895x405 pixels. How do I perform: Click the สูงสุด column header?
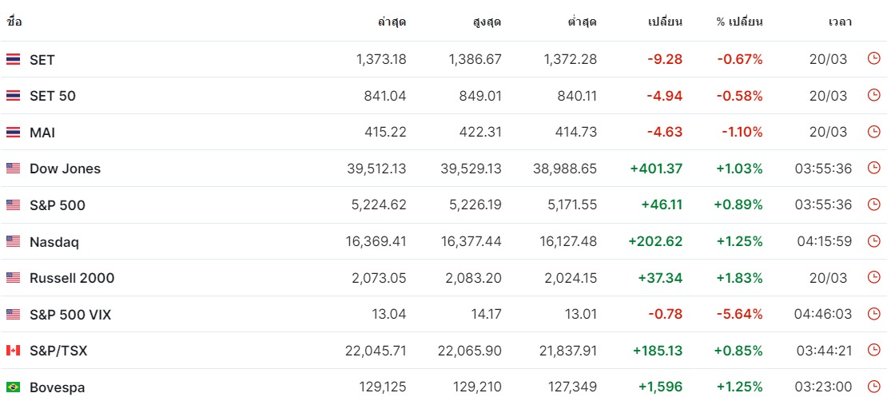[487, 22]
